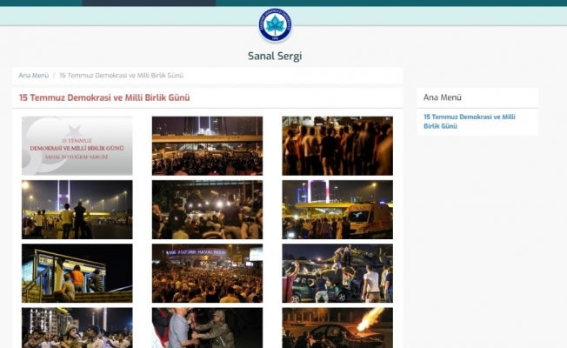Select photo of man in orange on stairs
This screenshot has width=567, height=348.
point(77,273)
